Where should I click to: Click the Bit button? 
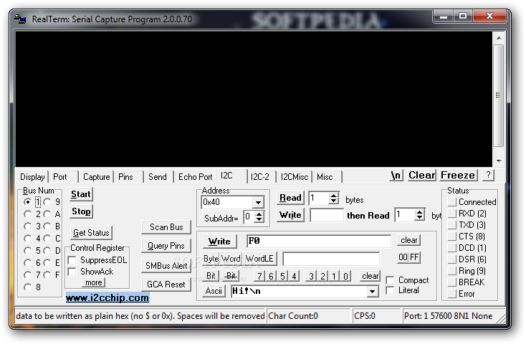click(211, 276)
